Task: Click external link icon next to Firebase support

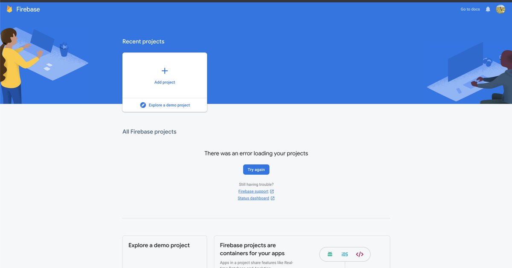Action: [272, 191]
